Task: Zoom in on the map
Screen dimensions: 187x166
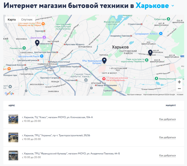Action: pos(179,82)
